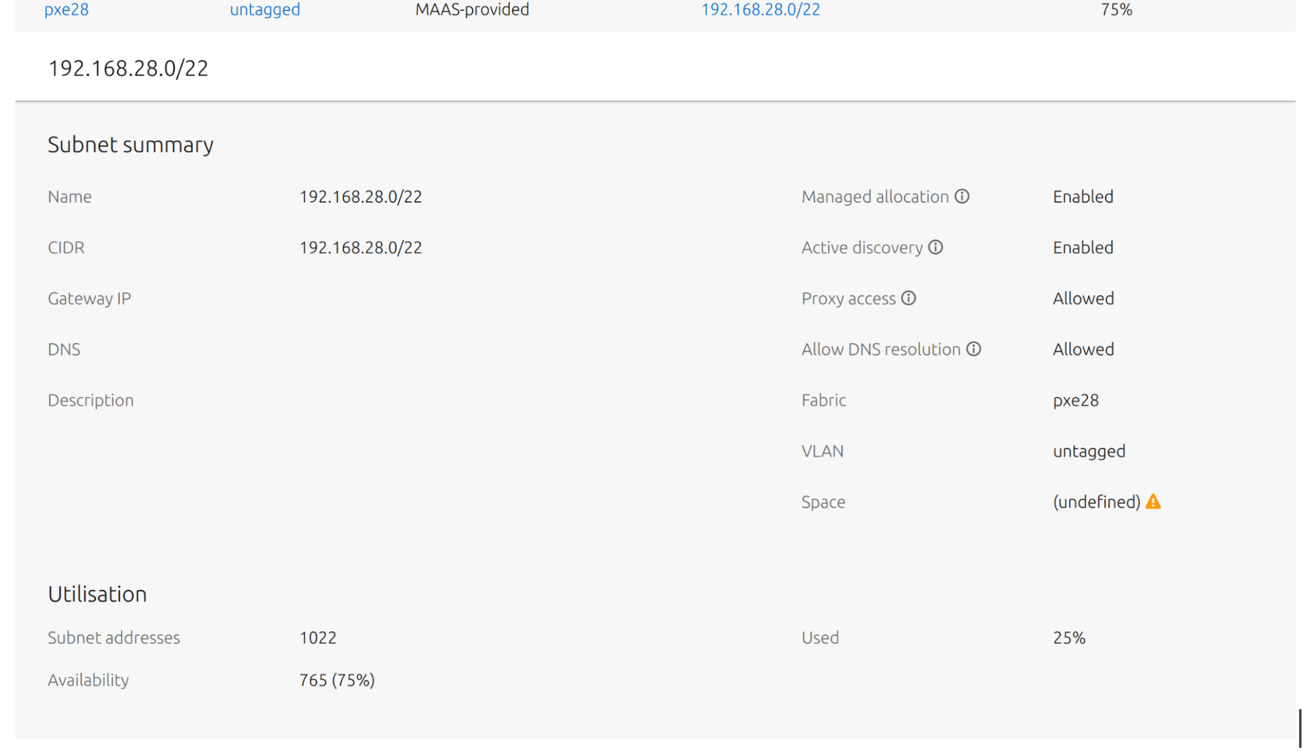Click the orange warning icon beside Space
Screen dimensions: 1310x752
tap(1153, 501)
